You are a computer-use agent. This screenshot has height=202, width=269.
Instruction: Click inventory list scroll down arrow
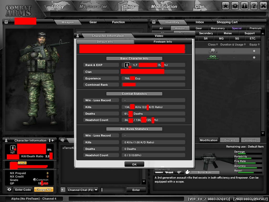[x=263, y=133]
